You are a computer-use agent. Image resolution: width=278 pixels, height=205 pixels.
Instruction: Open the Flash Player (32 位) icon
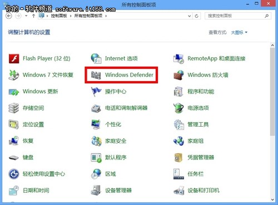[x=14, y=59]
